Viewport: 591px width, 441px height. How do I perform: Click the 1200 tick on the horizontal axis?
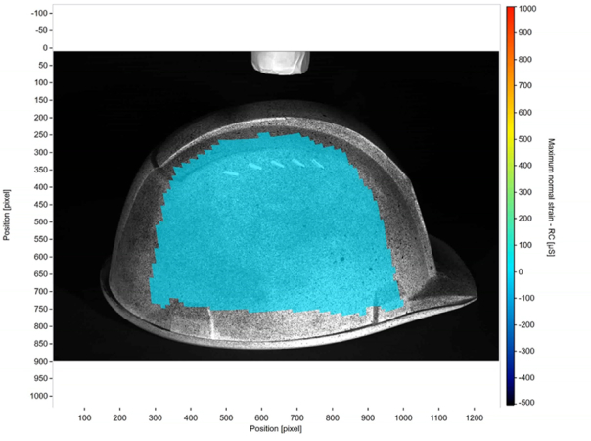coord(474,417)
